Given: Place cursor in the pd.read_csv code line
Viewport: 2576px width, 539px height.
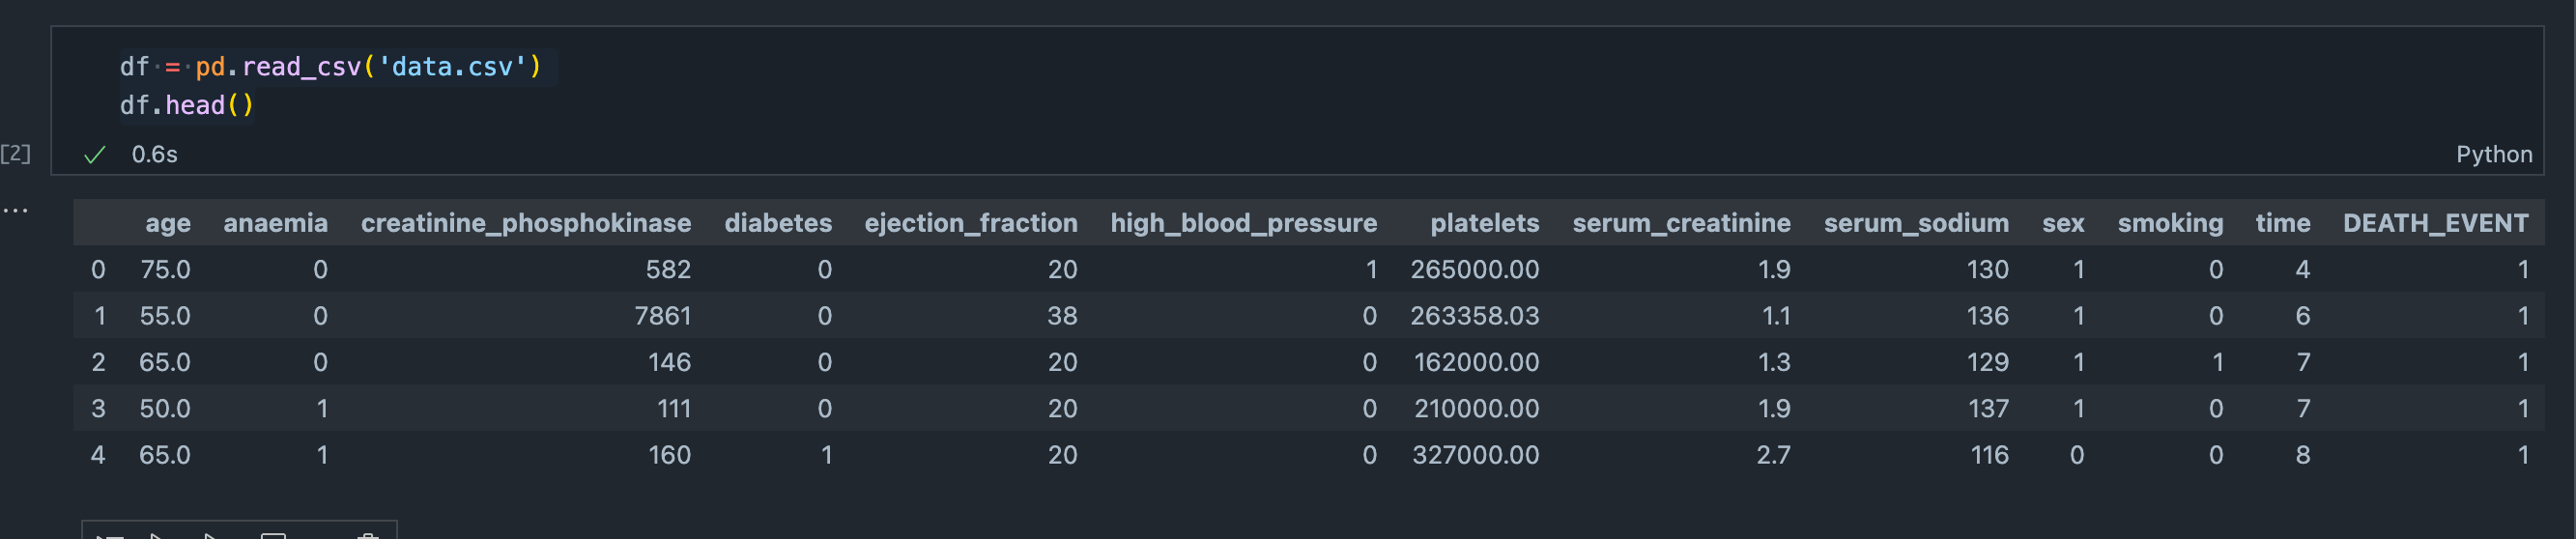Looking at the screenshot, I should 330,67.
